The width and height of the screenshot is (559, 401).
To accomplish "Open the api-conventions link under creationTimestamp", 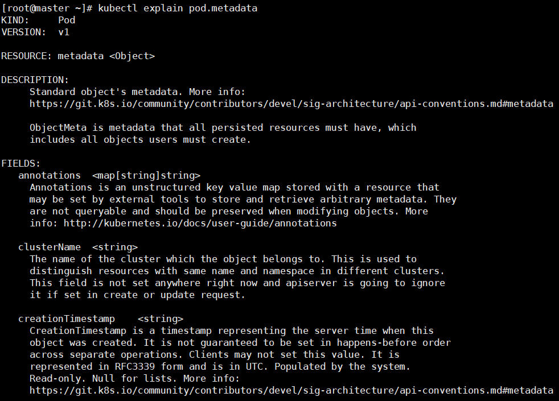I will point(291,390).
